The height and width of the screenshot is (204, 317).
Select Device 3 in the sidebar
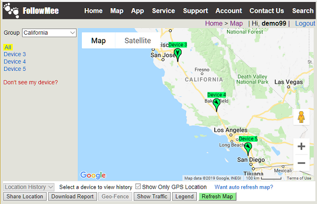(15, 54)
